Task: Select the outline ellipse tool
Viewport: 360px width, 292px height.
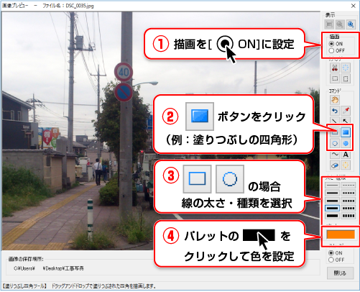Action: click(335, 143)
